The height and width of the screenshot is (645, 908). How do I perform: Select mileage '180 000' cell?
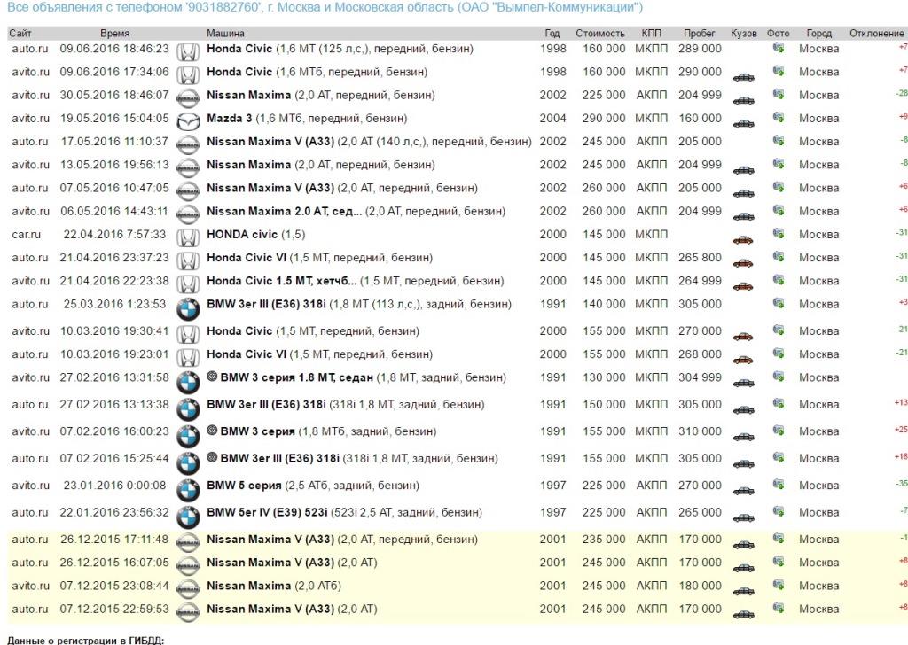pyautogui.click(x=701, y=586)
